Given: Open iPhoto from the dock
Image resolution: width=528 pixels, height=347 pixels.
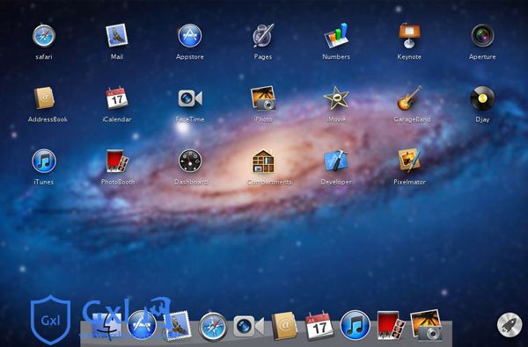Looking at the screenshot, I should tap(426, 325).
